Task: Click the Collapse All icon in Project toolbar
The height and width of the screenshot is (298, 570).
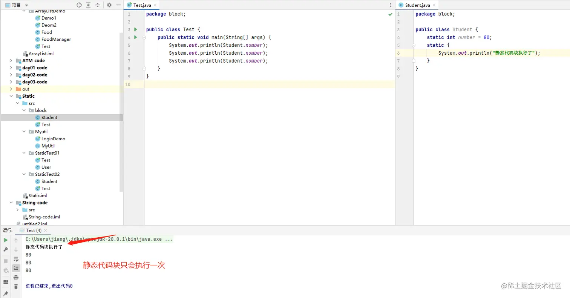Action: (x=98, y=5)
